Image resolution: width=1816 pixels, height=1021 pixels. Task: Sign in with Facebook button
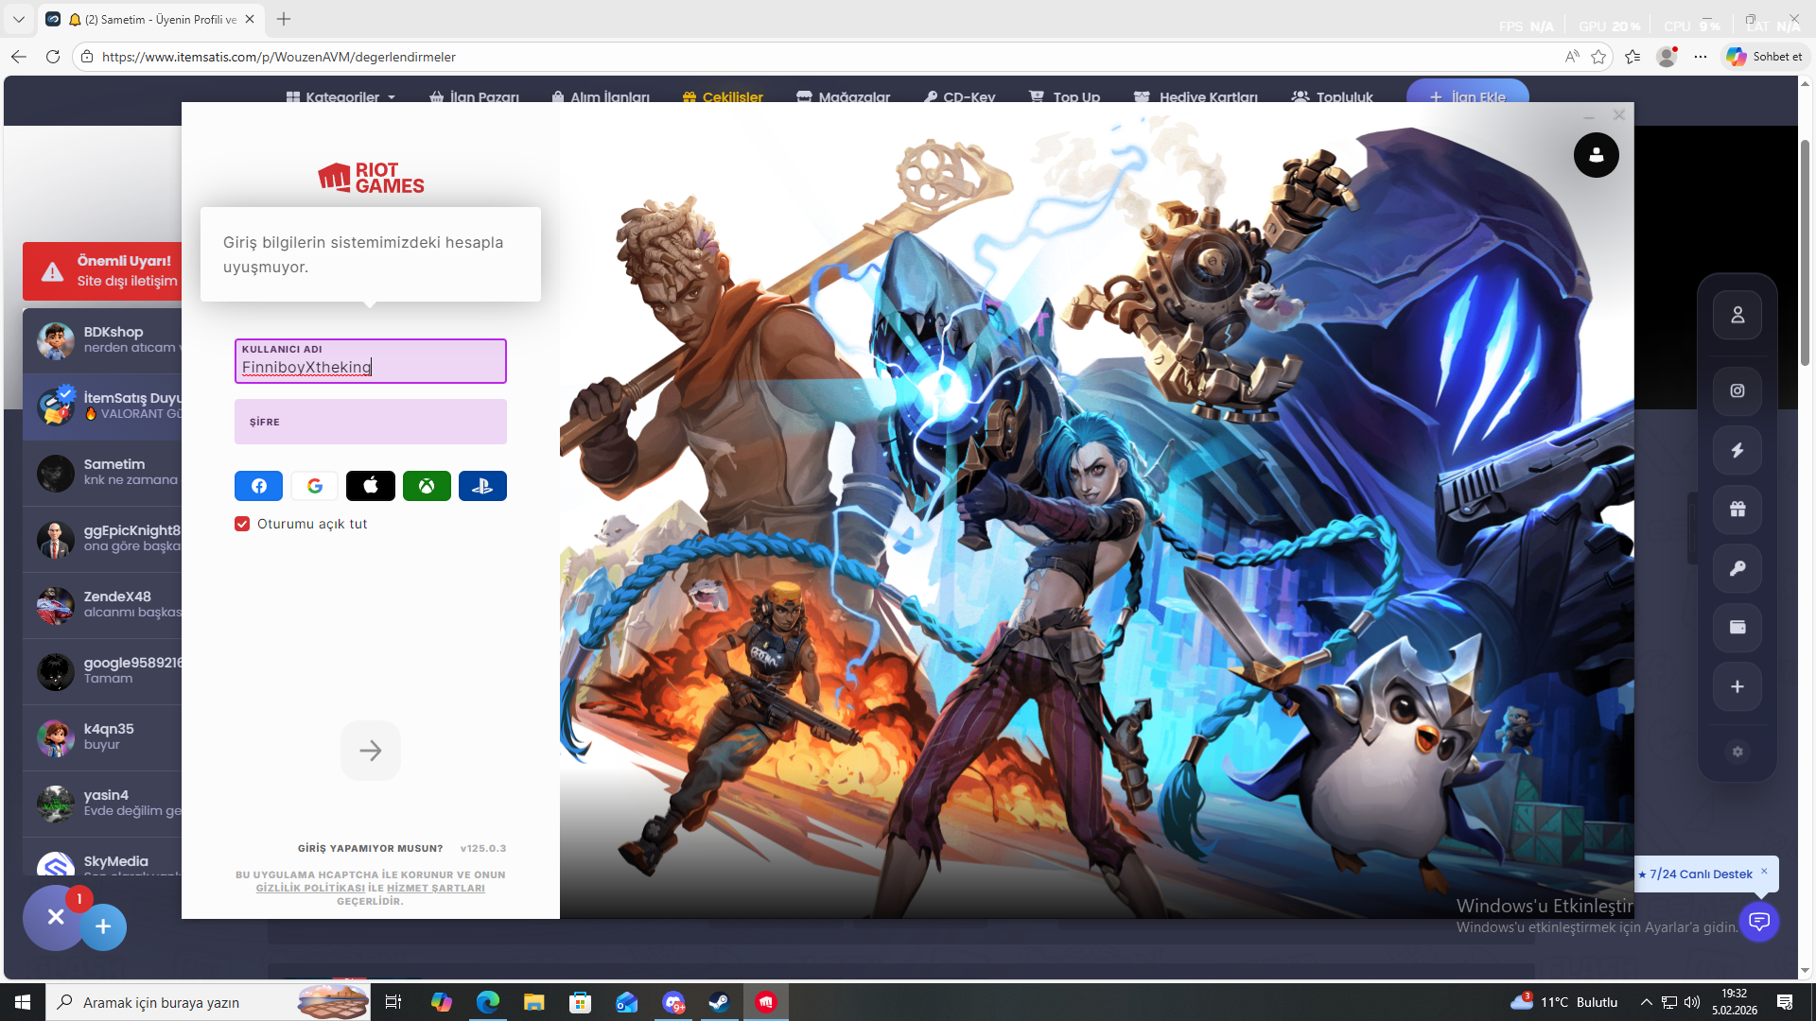(258, 486)
